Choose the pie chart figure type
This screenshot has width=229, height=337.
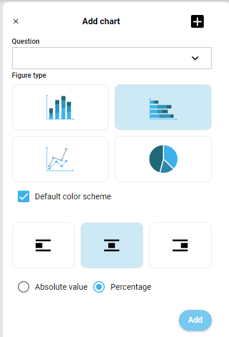coord(163,159)
